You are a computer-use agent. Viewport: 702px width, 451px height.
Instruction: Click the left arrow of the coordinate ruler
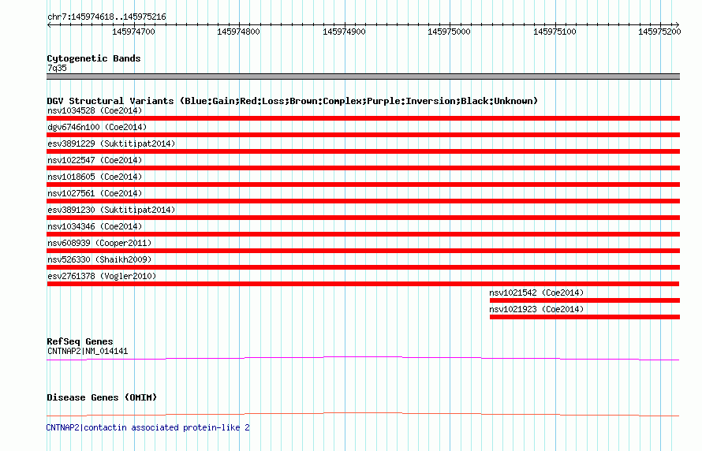tap(49, 25)
